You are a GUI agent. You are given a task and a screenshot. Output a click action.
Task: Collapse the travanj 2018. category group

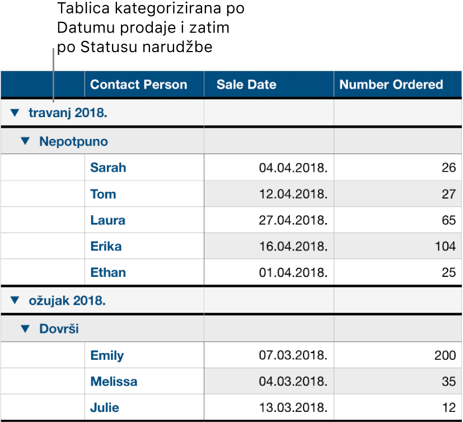point(15,112)
